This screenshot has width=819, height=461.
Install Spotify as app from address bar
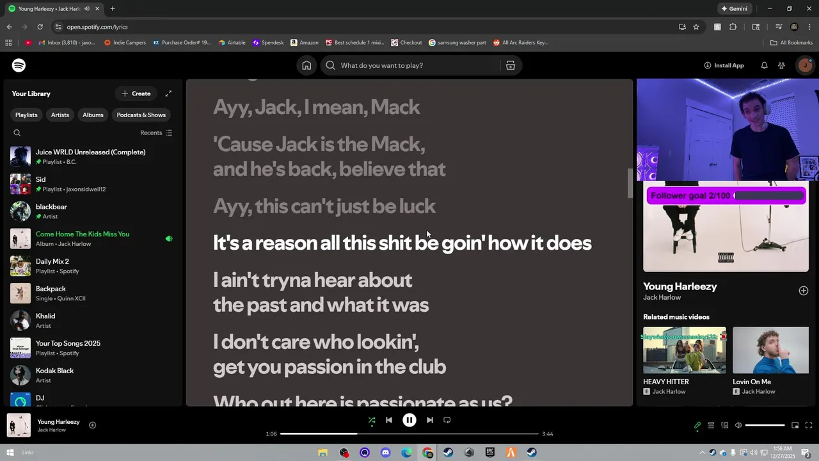[x=682, y=27]
